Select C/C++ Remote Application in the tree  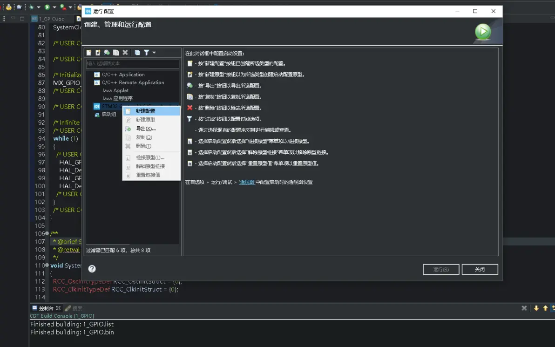133,82
